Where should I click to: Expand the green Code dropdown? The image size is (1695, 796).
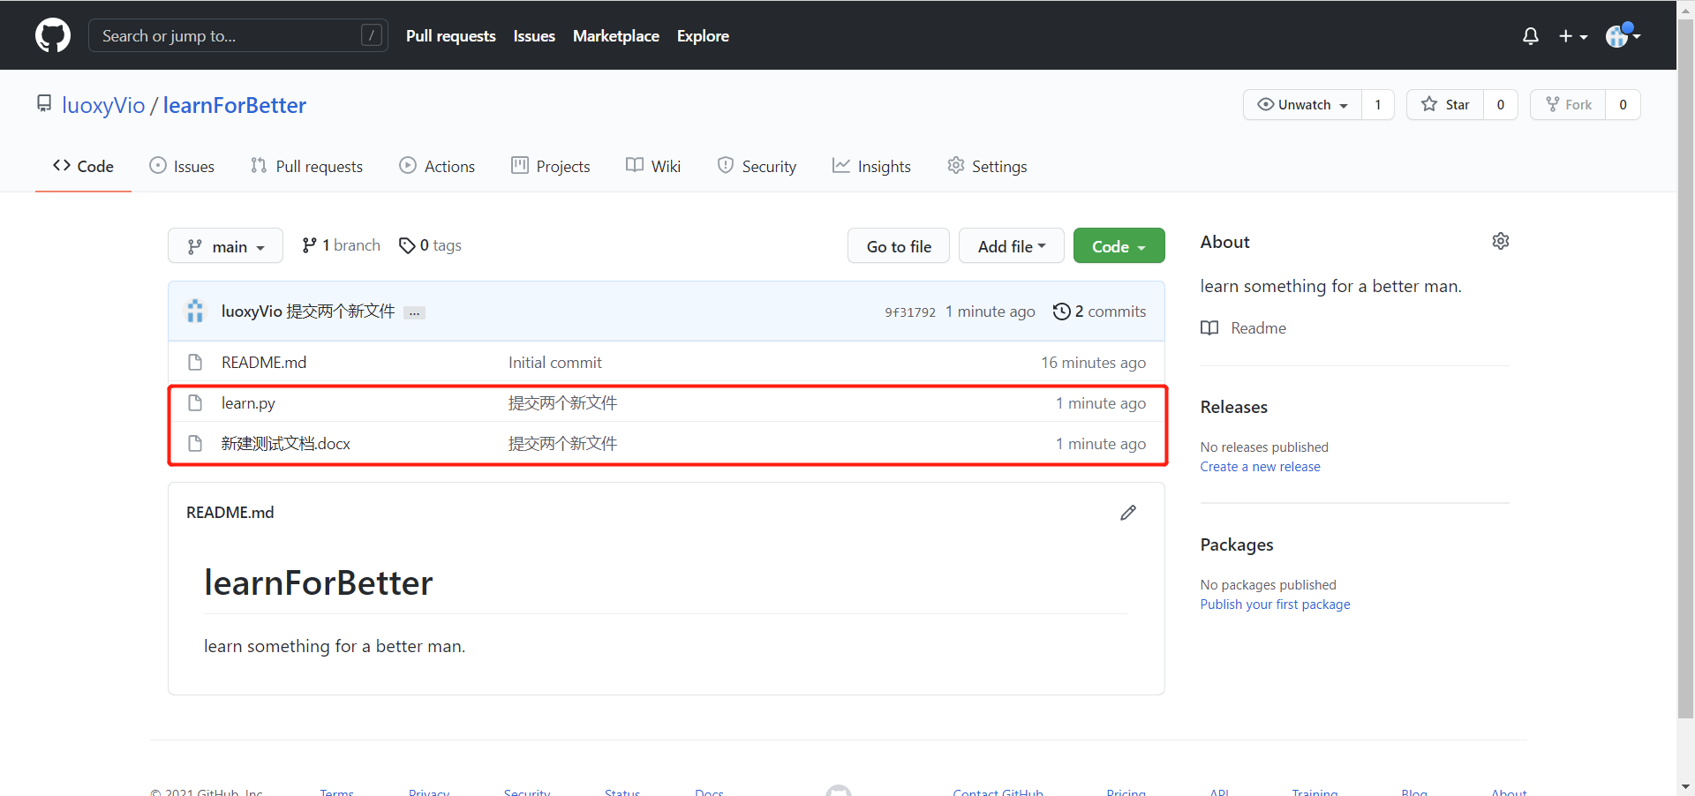pos(1119,246)
